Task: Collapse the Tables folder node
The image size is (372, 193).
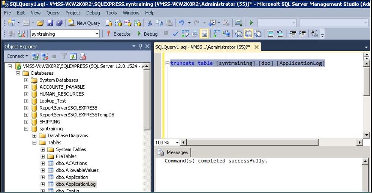Action: 34,143
